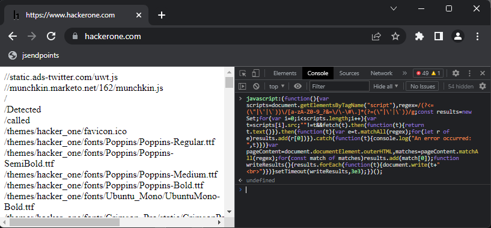The image size is (491, 228).
Task: Click the 54 hidden messages label
Action: (x=460, y=86)
